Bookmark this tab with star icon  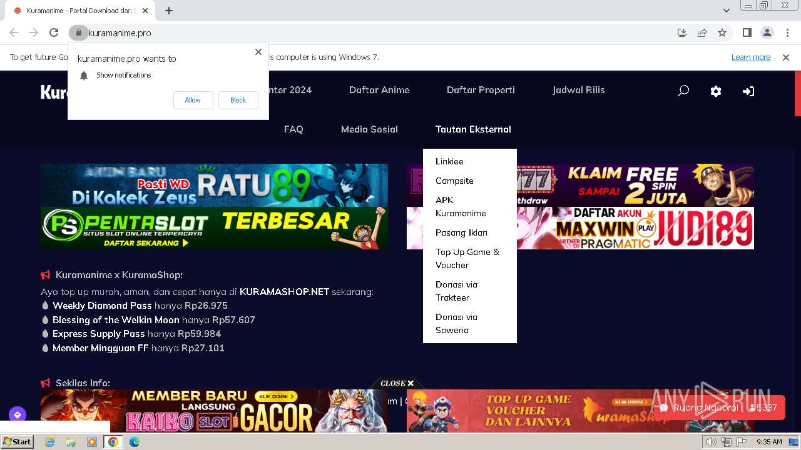coord(722,32)
